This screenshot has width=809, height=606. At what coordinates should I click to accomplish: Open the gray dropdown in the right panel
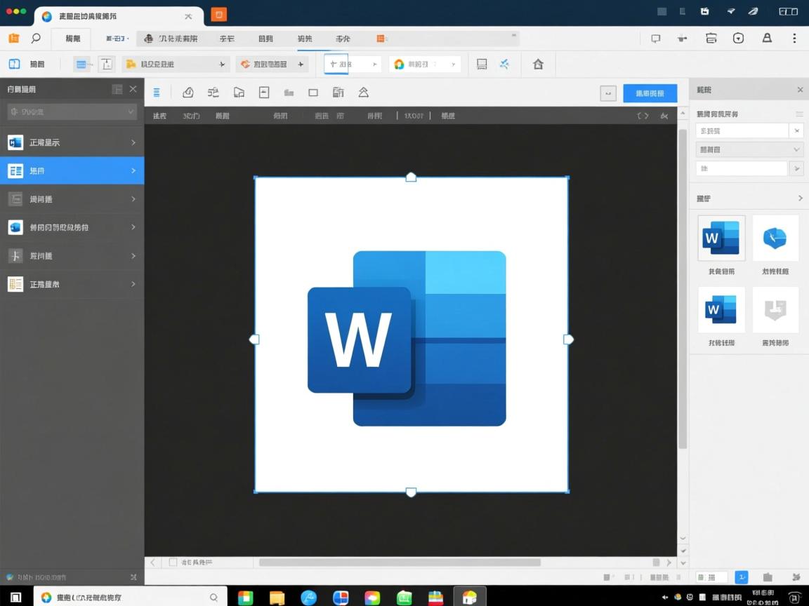(749, 149)
